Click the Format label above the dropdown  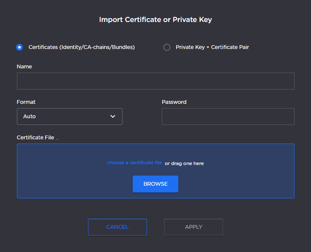26,102
